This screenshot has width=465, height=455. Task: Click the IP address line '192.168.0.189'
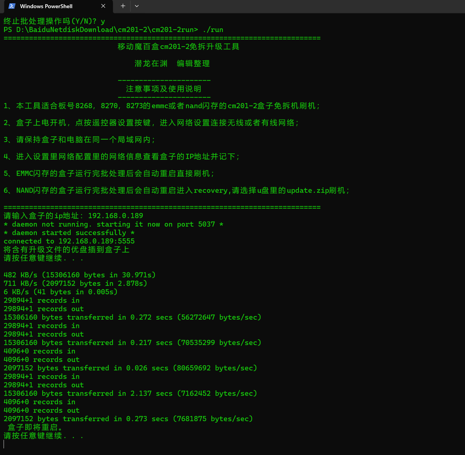[73, 216]
